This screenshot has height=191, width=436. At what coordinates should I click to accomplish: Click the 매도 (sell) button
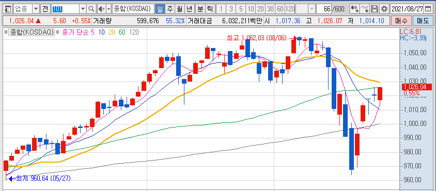point(423,21)
